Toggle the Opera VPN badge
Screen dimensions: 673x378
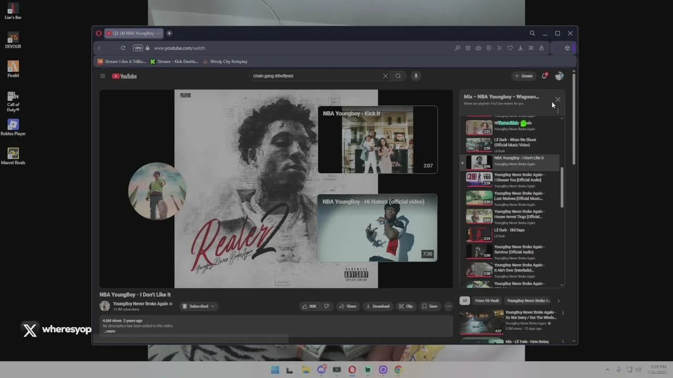point(138,48)
